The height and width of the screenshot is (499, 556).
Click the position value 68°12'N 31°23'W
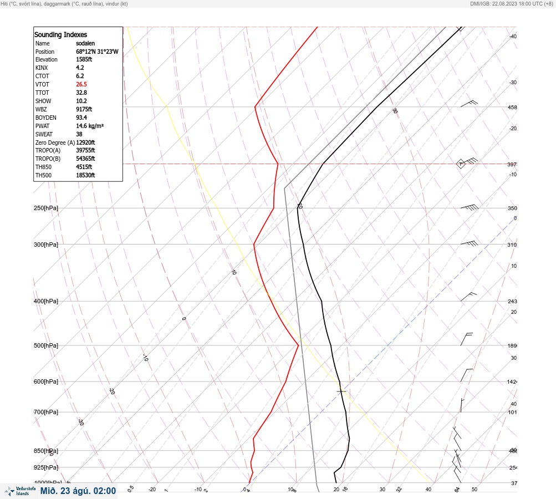[97, 52]
